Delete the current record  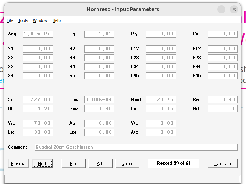tap(127, 163)
